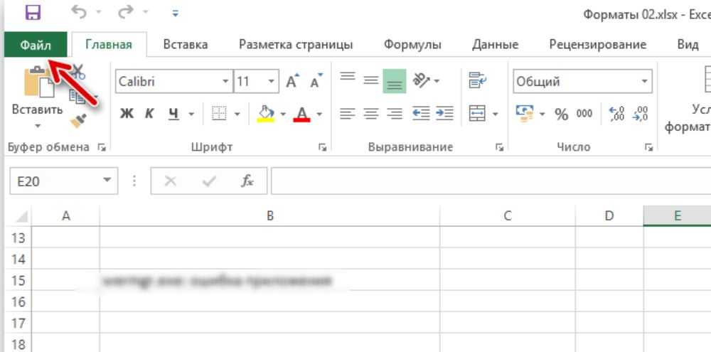Open the Quick Access Toolbar customize arrow
Viewport: 711px width, 352px height.
click(x=176, y=14)
